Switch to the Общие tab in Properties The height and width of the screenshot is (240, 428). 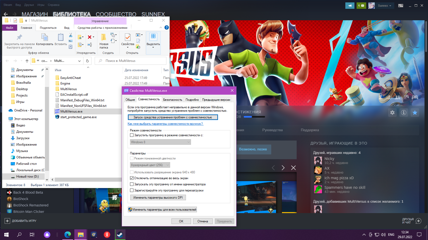(130, 100)
